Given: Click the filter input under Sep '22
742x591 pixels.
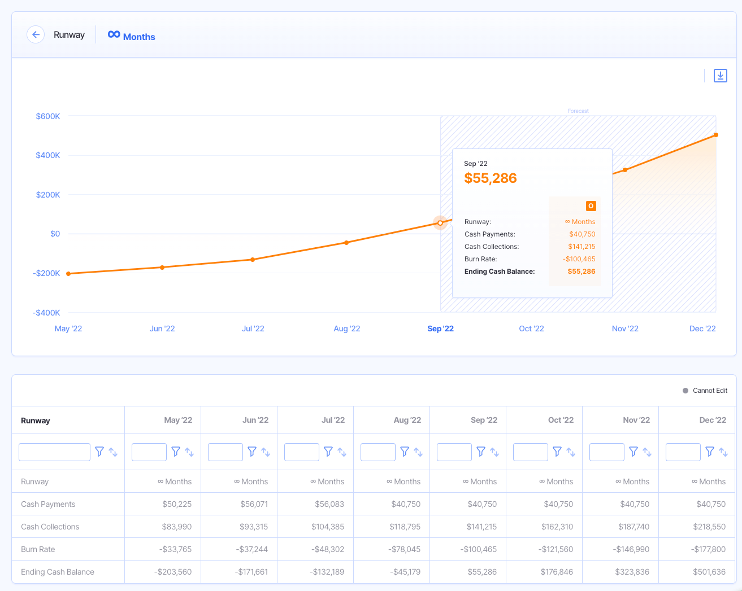Looking at the screenshot, I should coord(454,452).
